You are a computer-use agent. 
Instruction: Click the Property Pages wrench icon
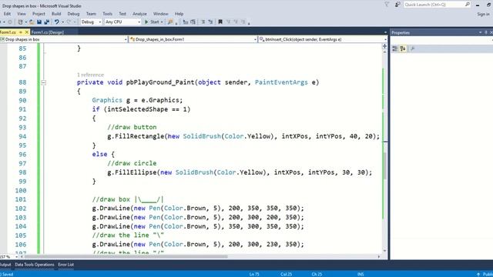pos(413,48)
